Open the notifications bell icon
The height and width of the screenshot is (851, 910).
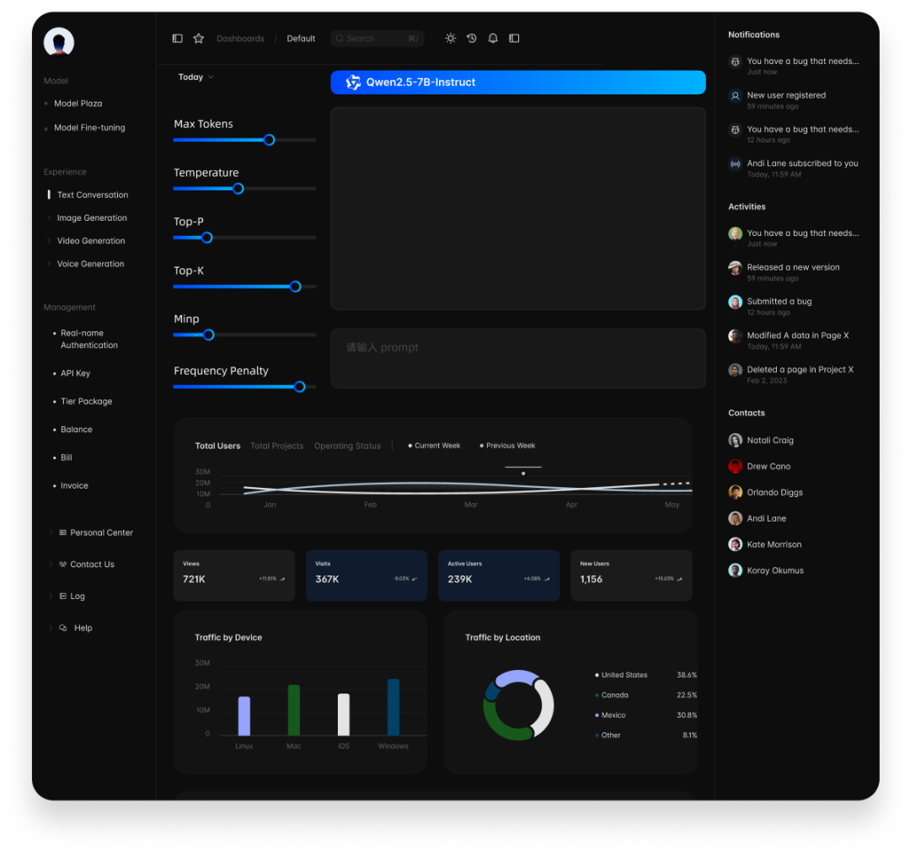tap(493, 38)
